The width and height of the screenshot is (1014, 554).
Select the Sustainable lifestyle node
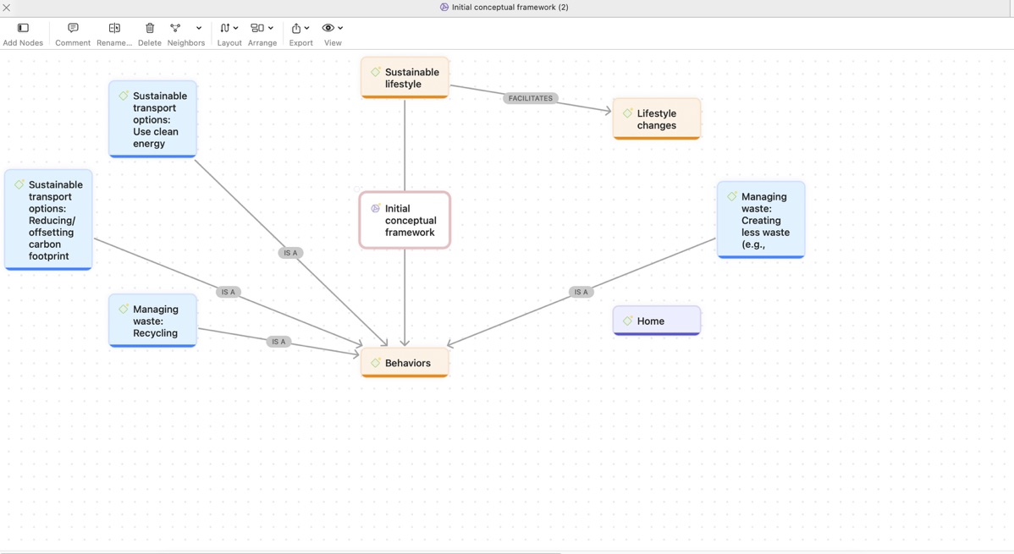coord(405,78)
